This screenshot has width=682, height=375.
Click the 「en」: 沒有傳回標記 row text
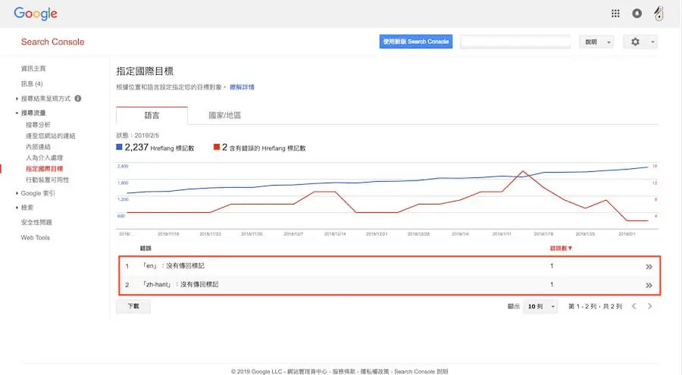[x=173, y=266]
